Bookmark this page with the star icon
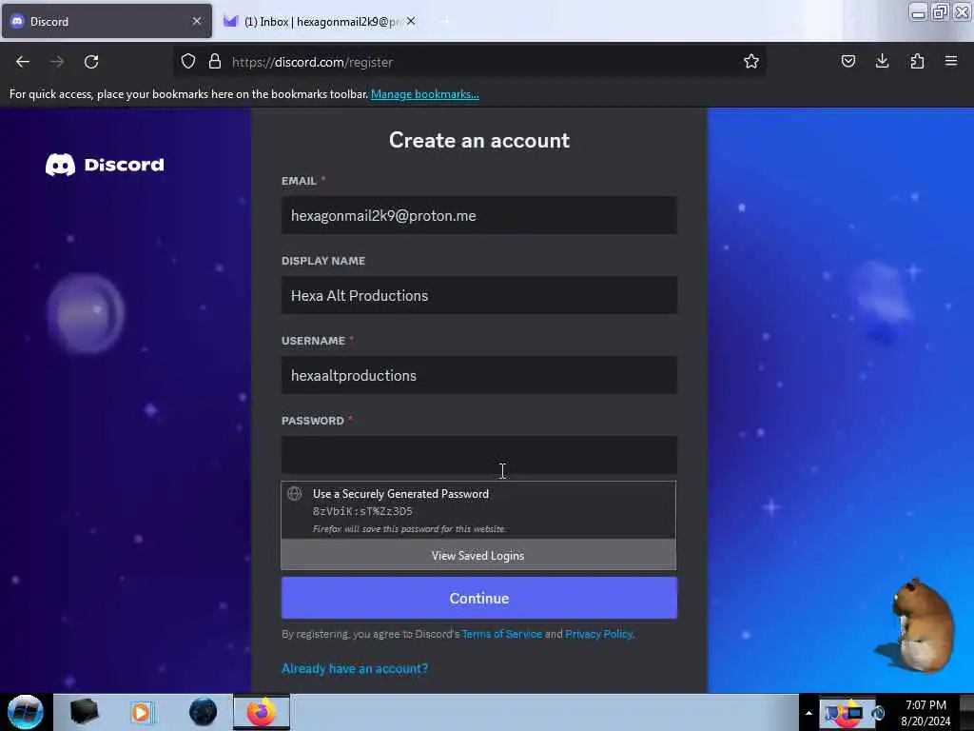The image size is (974, 731). coord(751,61)
